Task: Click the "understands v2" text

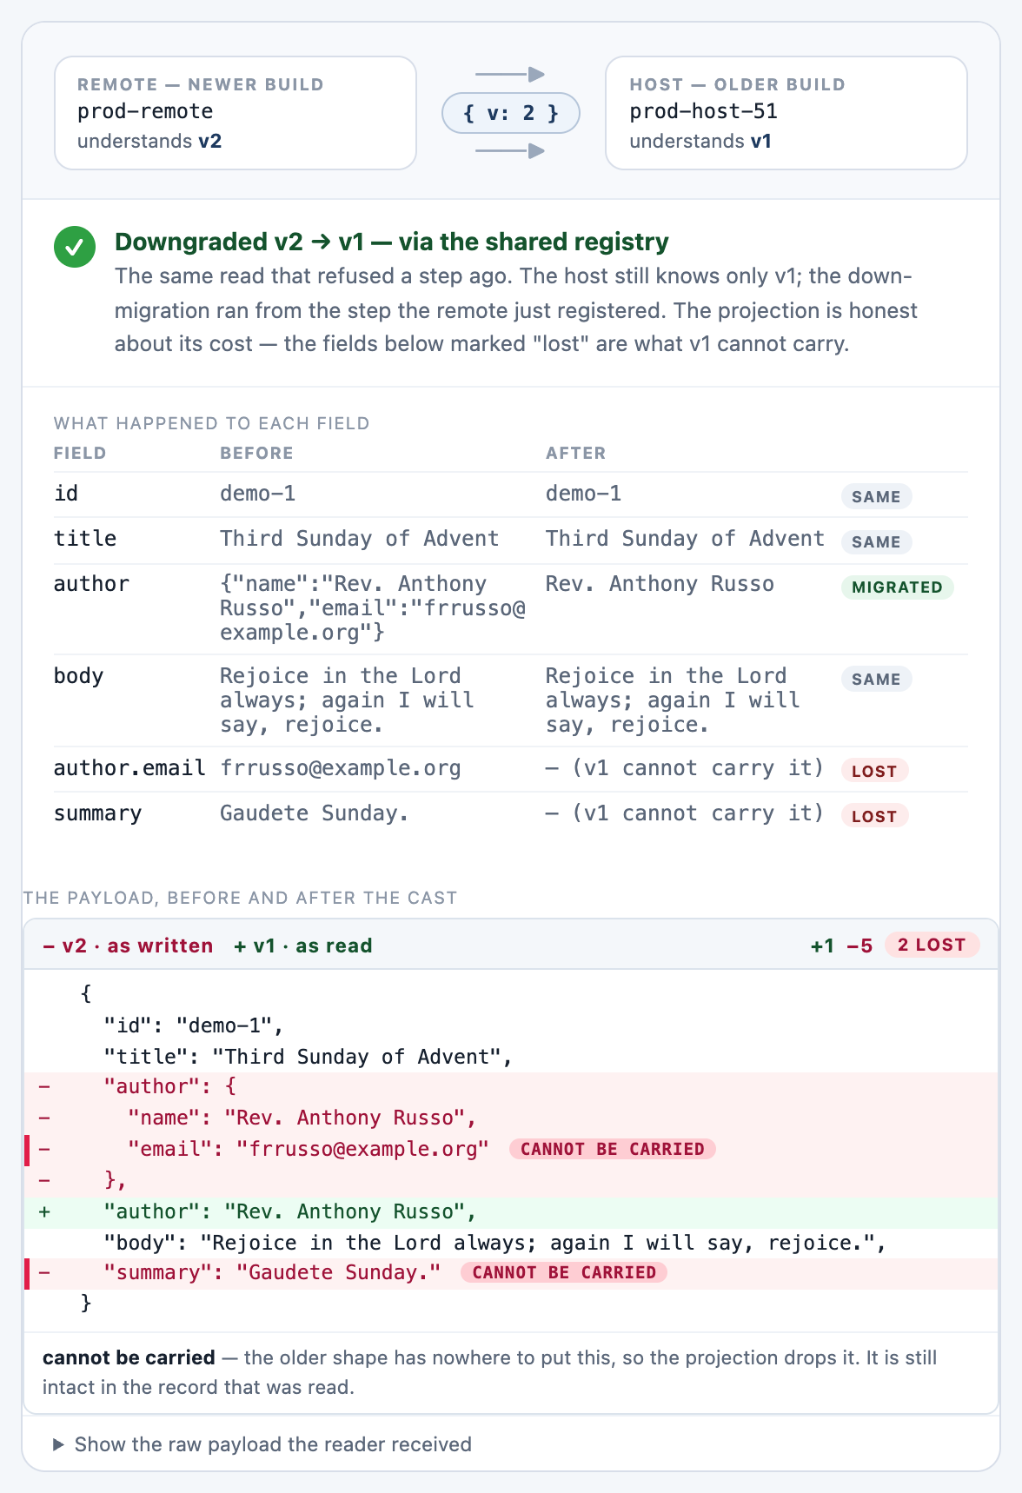Action: [149, 141]
